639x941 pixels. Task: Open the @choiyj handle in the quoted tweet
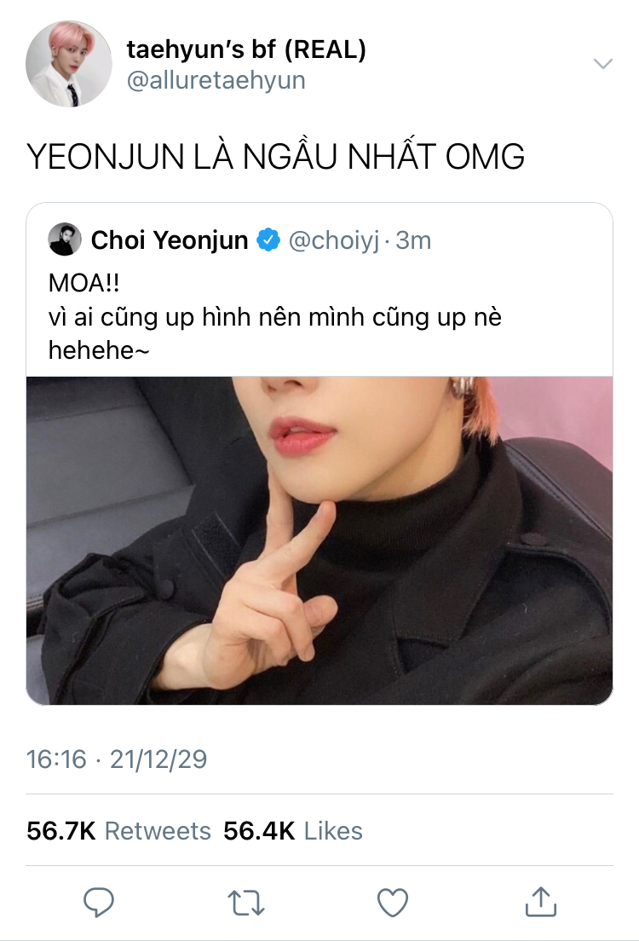pos(334,240)
